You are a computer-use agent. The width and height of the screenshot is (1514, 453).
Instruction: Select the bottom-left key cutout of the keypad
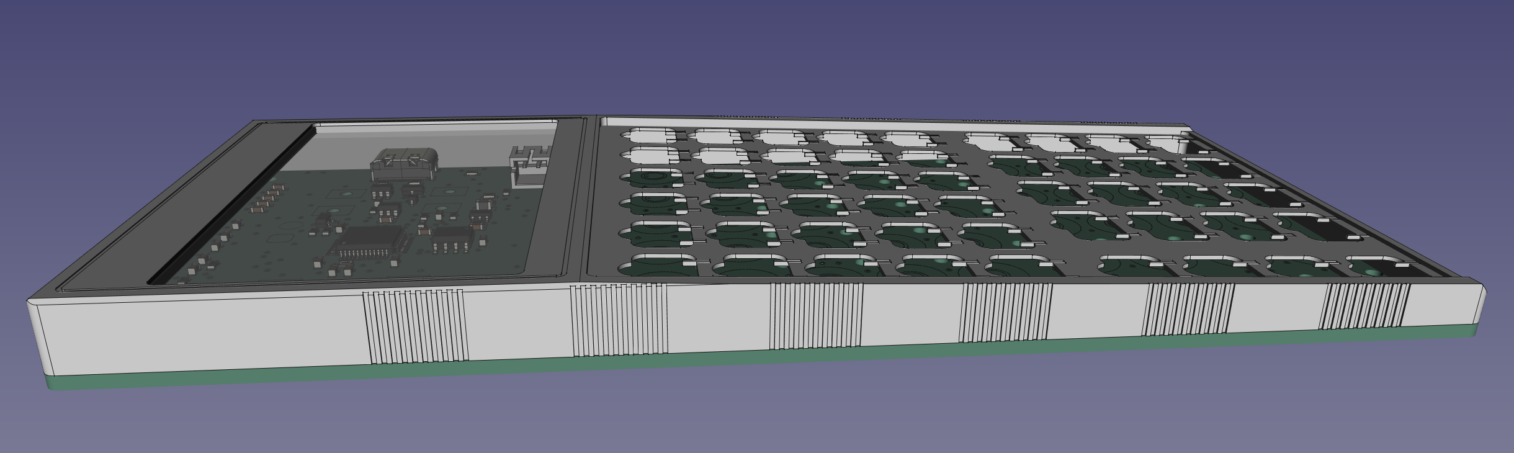pyautogui.click(x=659, y=264)
